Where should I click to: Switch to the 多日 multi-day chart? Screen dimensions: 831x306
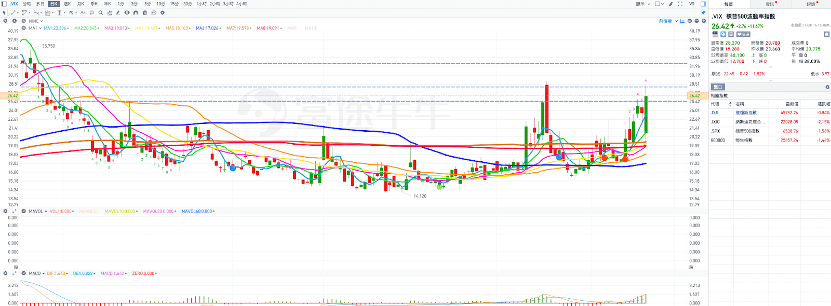point(40,4)
